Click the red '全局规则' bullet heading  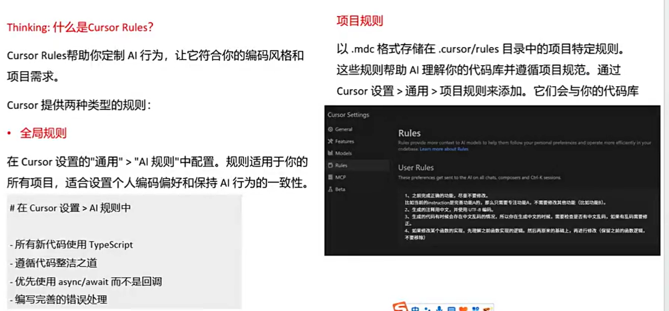pyautogui.click(x=43, y=133)
